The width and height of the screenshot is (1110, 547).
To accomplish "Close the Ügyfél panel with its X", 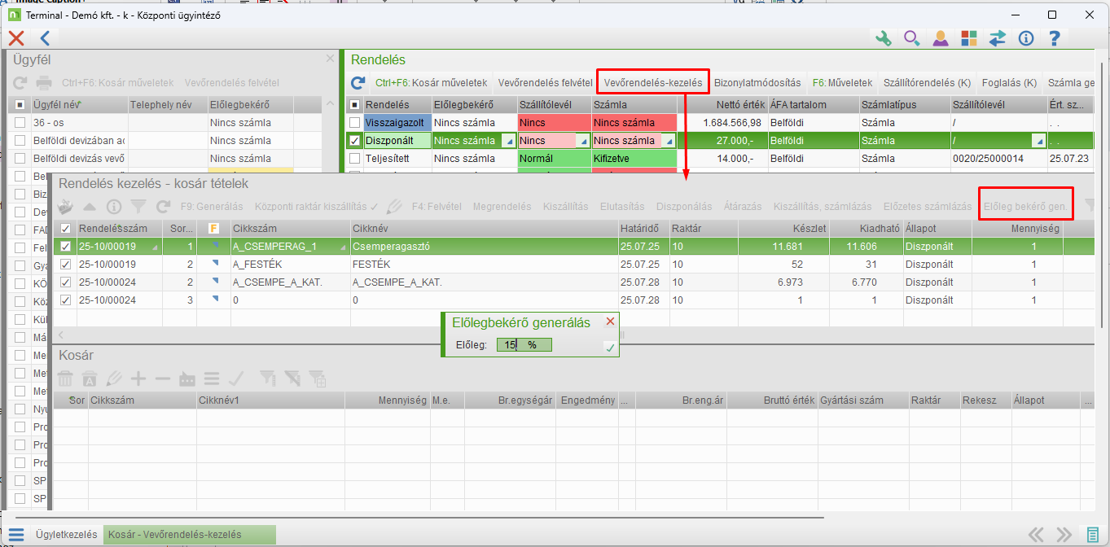I will point(330,59).
